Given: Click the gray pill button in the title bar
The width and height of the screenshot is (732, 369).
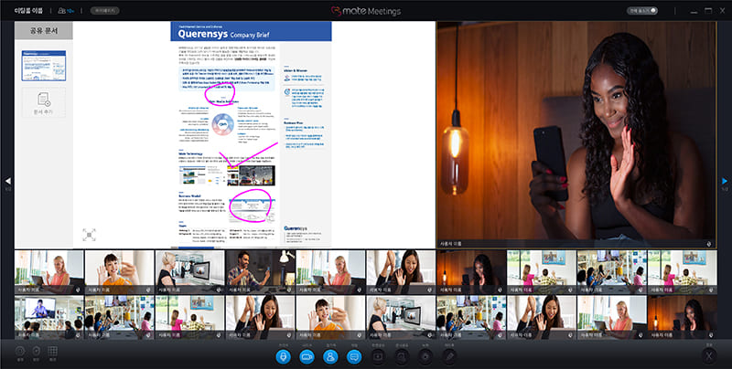Looking at the screenshot, I should coord(104,10).
